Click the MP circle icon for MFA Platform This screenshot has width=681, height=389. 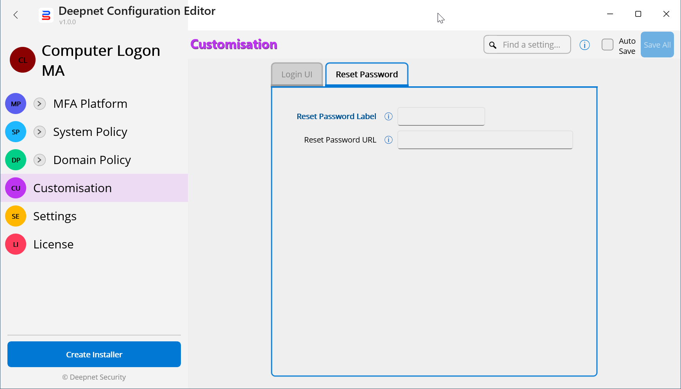(16, 104)
